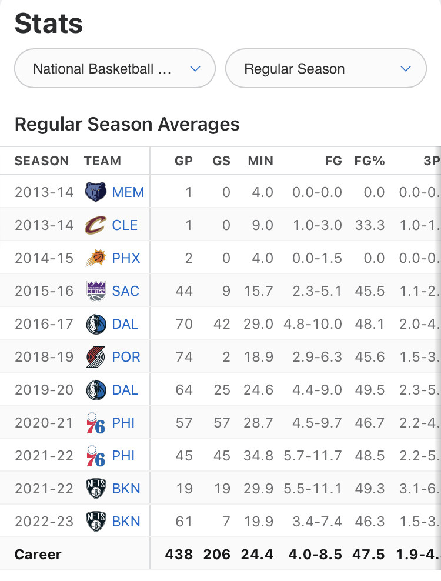Image resolution: width=441 pixels, height=581 pixels.
Task: Select the MIN column header
Action: [260, 161]
